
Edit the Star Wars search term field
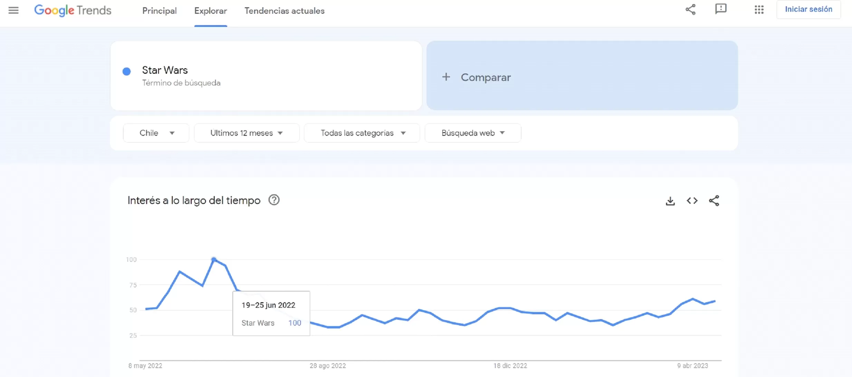[x=165, y=70]
